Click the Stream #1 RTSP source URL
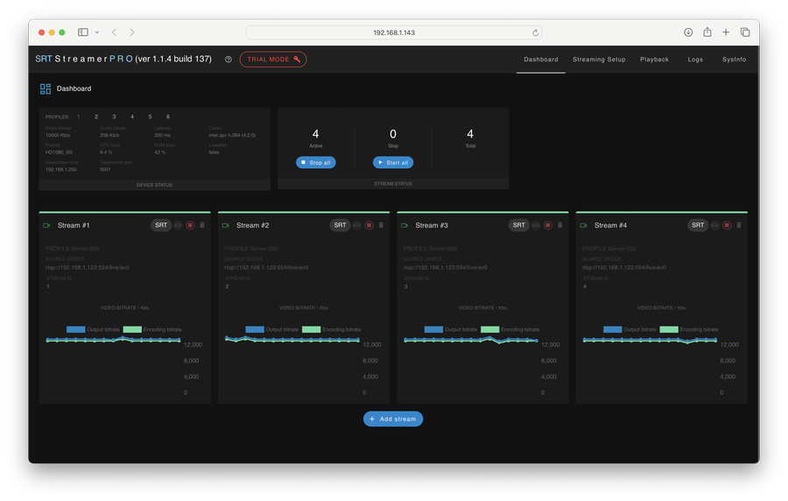 coord(88,267)
